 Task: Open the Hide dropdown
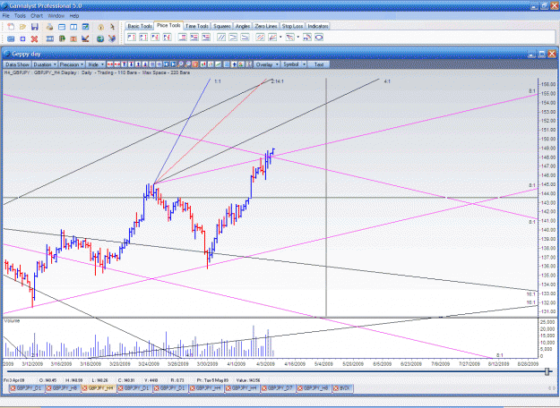point(96,64)
